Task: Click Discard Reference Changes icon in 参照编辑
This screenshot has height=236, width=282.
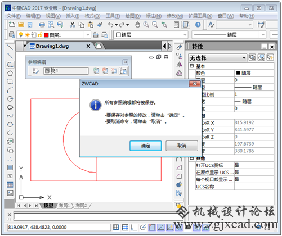Action: [x=114, y=71]
